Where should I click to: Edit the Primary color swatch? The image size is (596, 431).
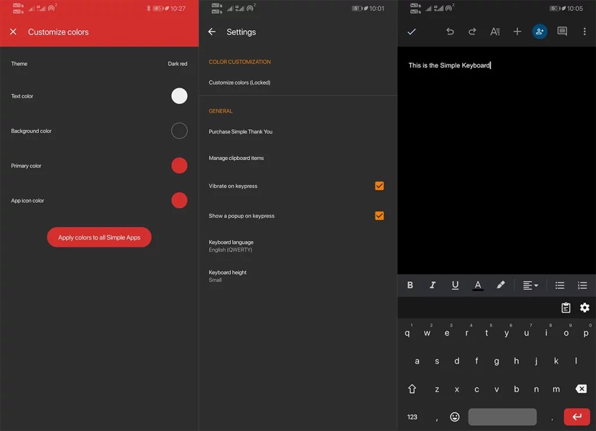[179, 165]
